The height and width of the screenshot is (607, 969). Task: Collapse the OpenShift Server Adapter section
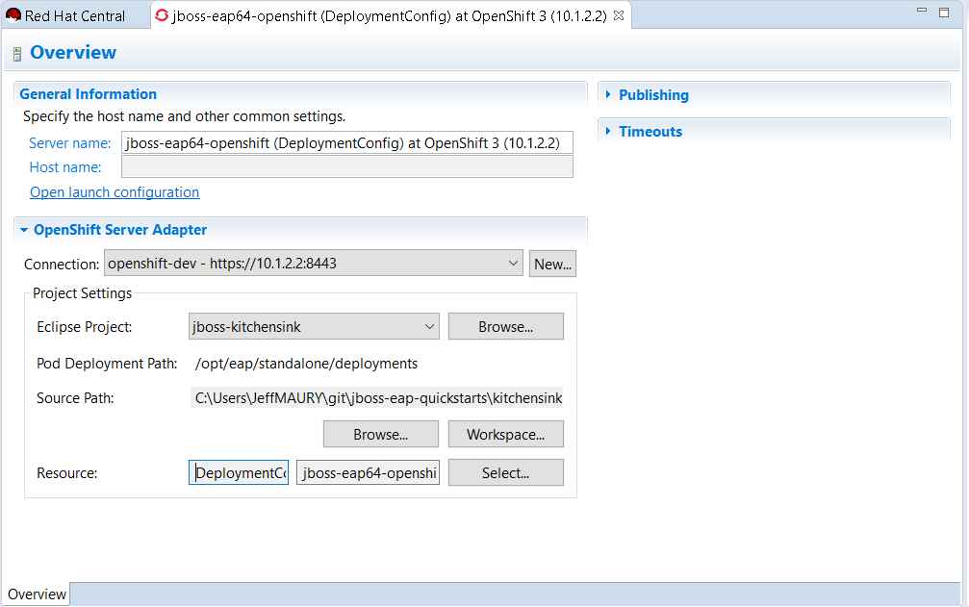[x=24, y=230]
